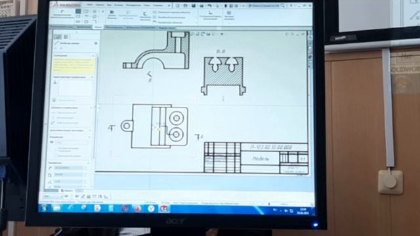
Task: Click the PropertyManager vertical scrollbar
Action: pos(96,107)
